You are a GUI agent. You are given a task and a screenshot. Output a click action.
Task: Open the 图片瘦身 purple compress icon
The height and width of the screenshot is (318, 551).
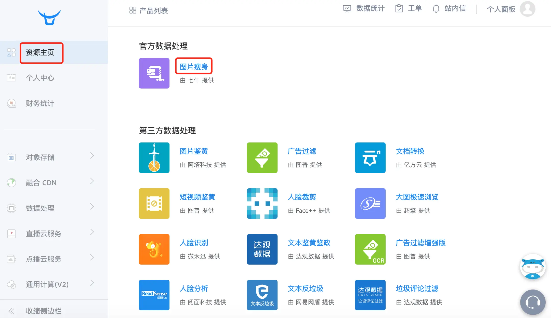coord(154,73)
